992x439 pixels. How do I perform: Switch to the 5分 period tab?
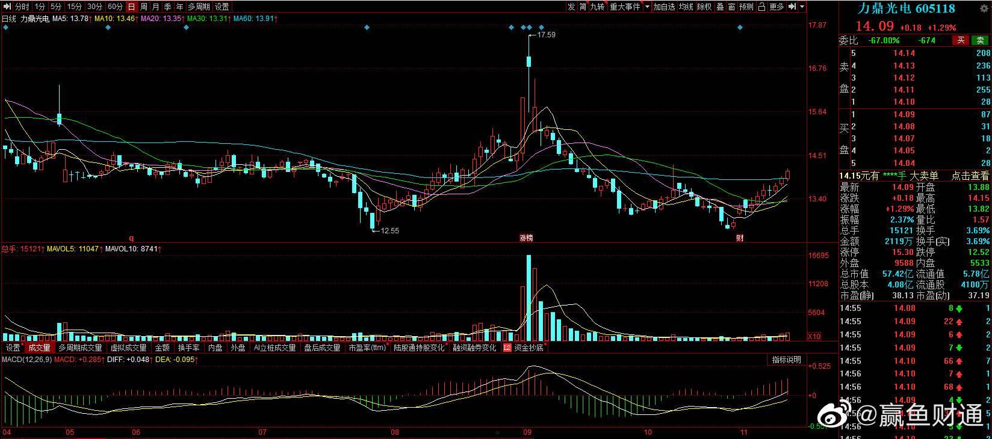tap(56, 7)
